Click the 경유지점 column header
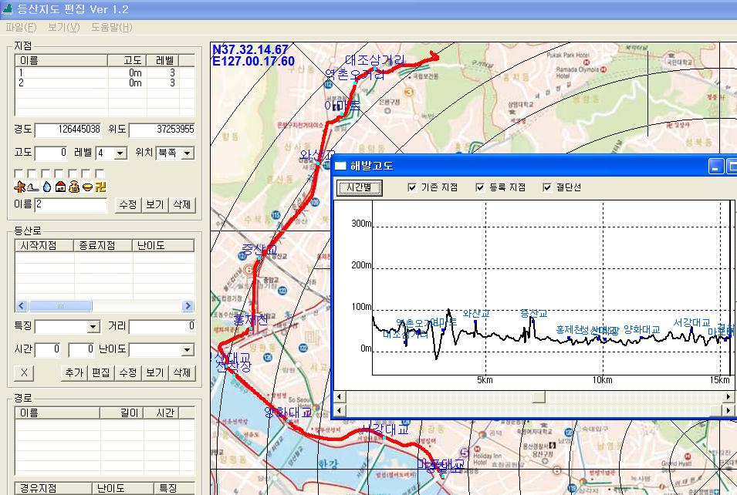The image size is (737, 495). point(53,488)
